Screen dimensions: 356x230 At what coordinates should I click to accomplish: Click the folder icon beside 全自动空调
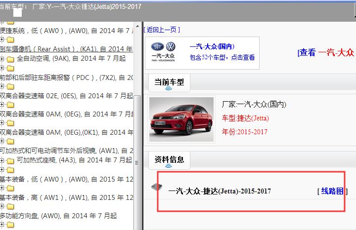point(10,59)
